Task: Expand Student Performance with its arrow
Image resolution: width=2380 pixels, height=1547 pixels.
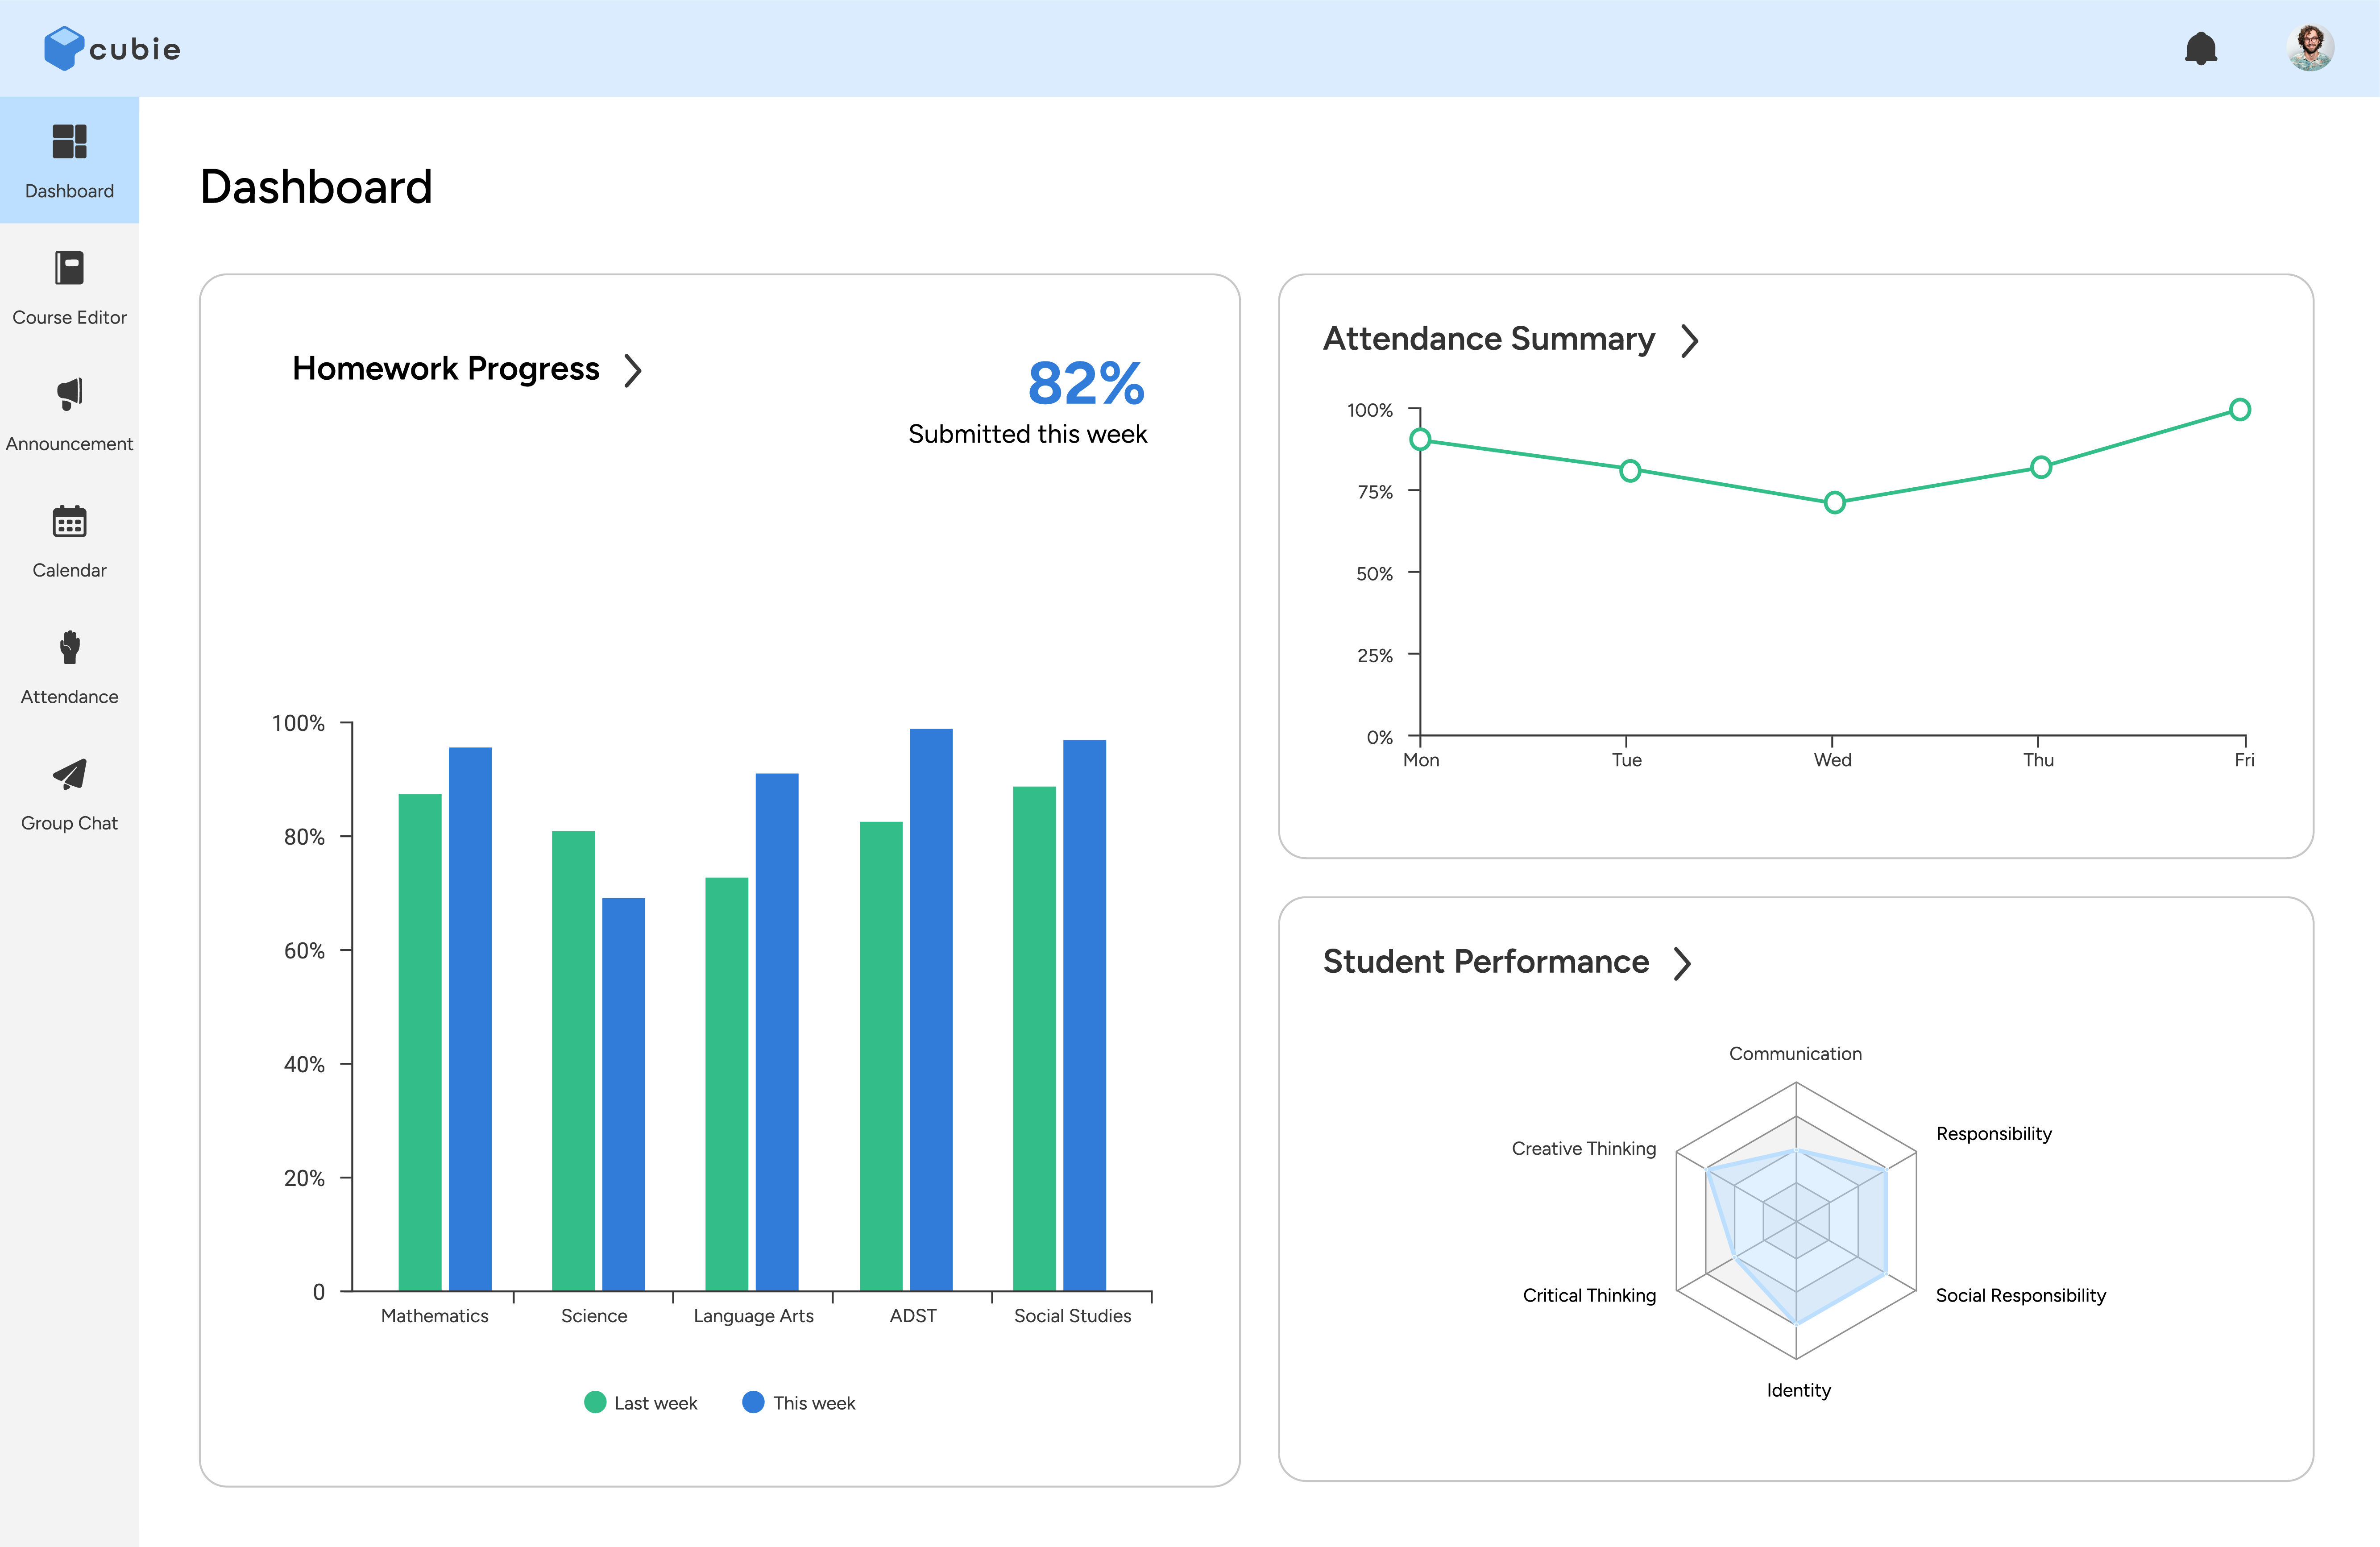Action: click(x=1683, y=963)
